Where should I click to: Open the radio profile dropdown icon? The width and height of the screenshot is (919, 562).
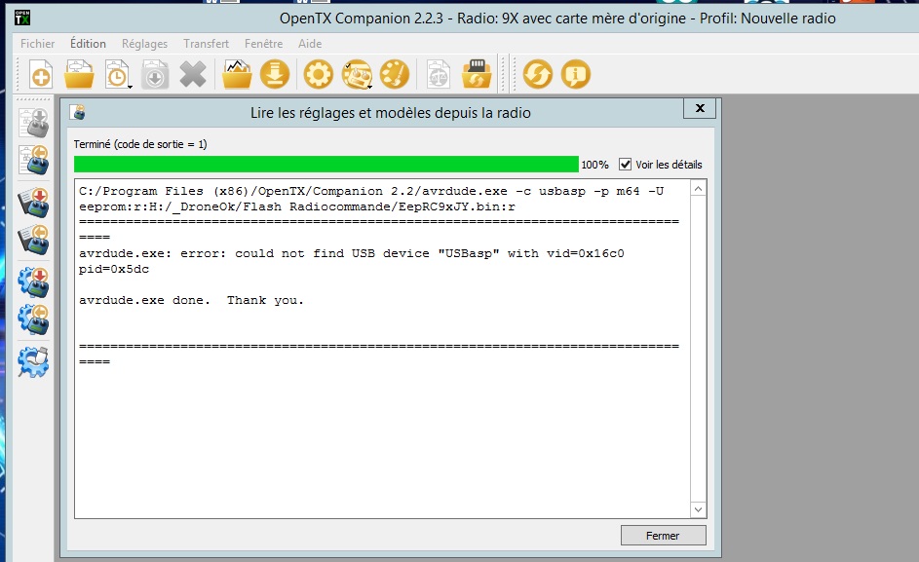357,74
